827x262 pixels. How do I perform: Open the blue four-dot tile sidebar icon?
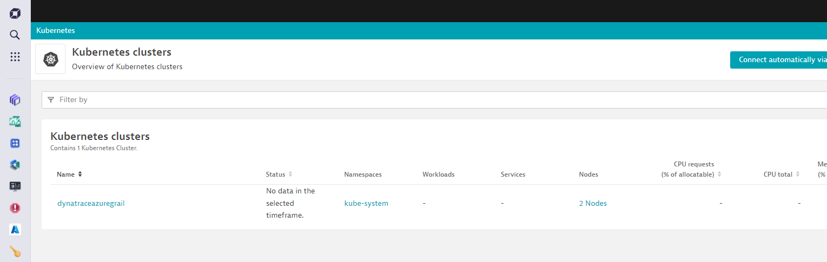15,143
